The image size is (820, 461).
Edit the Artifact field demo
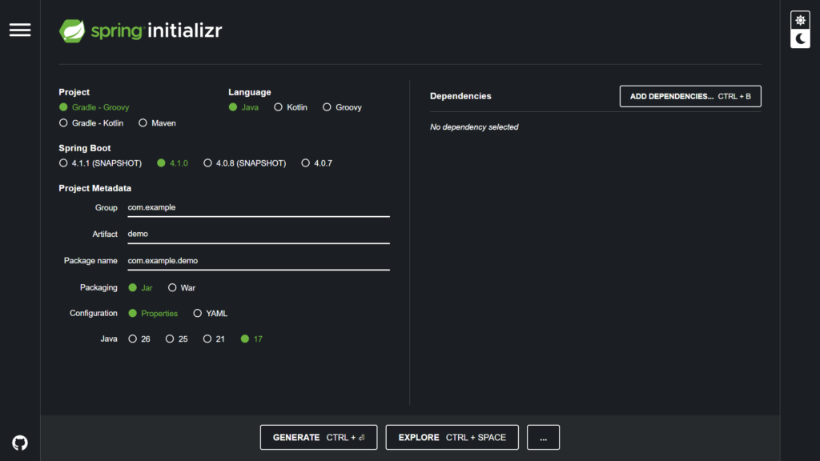[x=259, y=235]
